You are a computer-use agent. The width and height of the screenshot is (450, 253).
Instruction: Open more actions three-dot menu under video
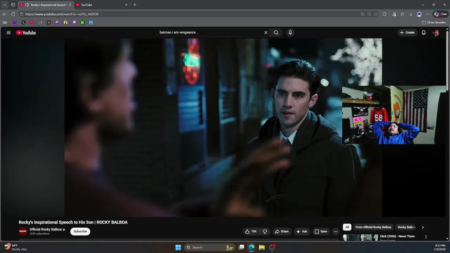(335, 231)
